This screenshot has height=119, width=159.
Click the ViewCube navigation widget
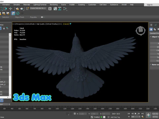(x=140, y=31)
